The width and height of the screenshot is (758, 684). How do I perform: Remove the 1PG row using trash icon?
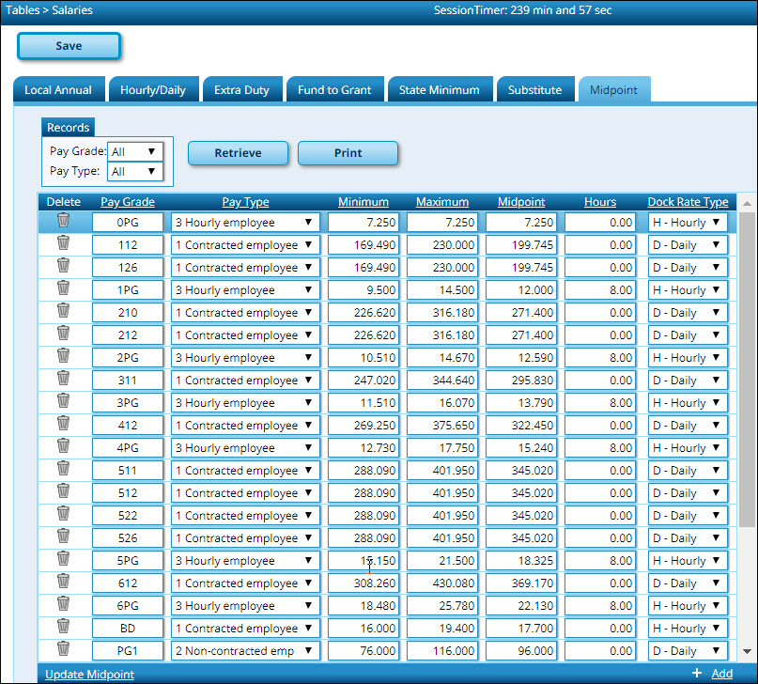click(x=63, y=288)
